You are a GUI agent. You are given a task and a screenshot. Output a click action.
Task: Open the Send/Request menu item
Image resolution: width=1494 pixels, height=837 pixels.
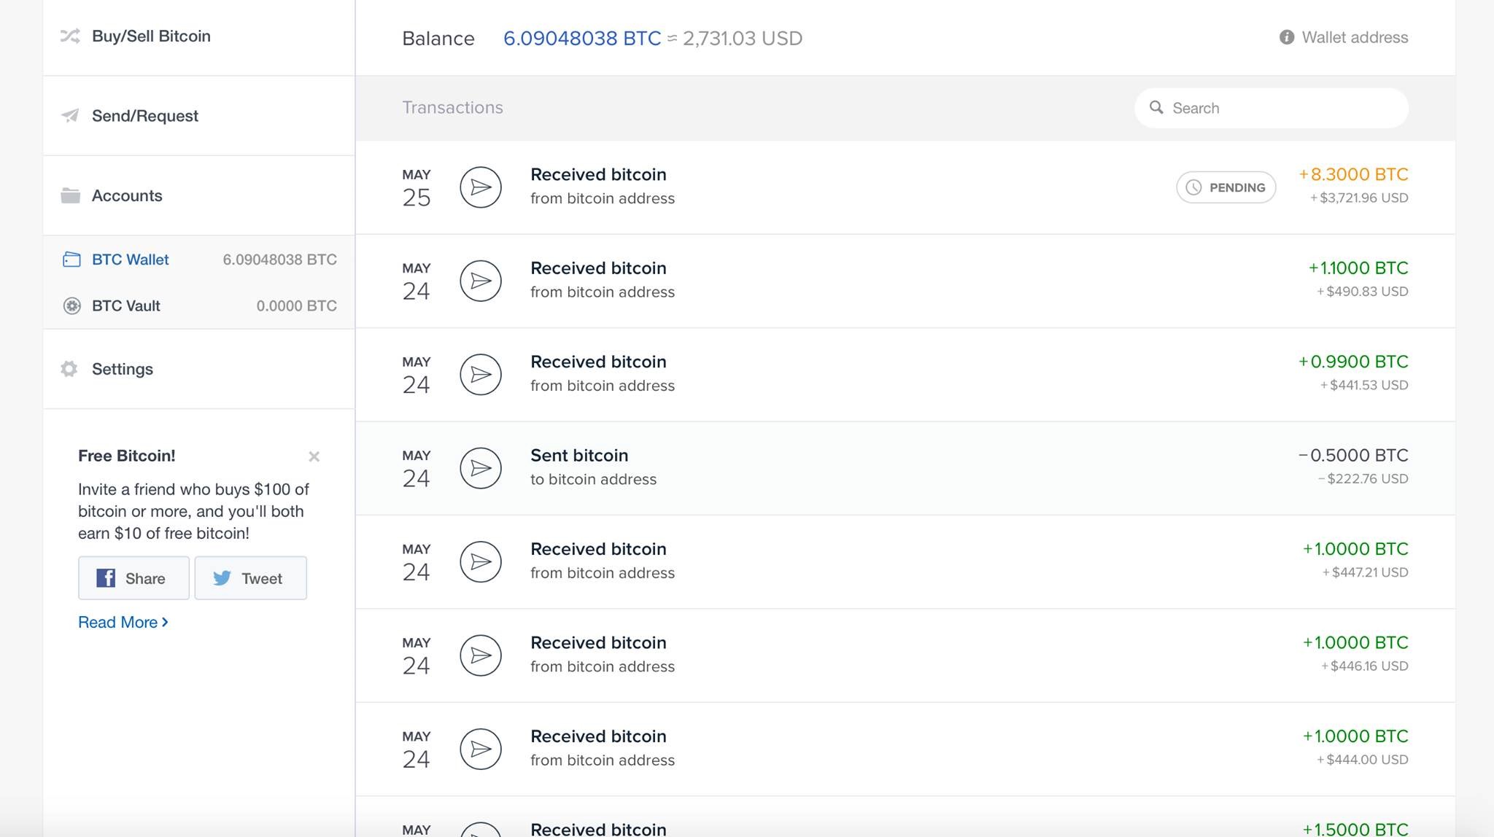click(x=145, y=116)
